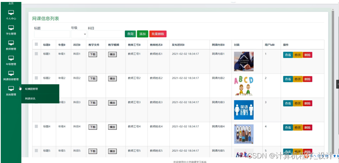Viewport: 339px width, 163px height.
Task: Click 修改 for row 标题4
Action: [298, 128]
